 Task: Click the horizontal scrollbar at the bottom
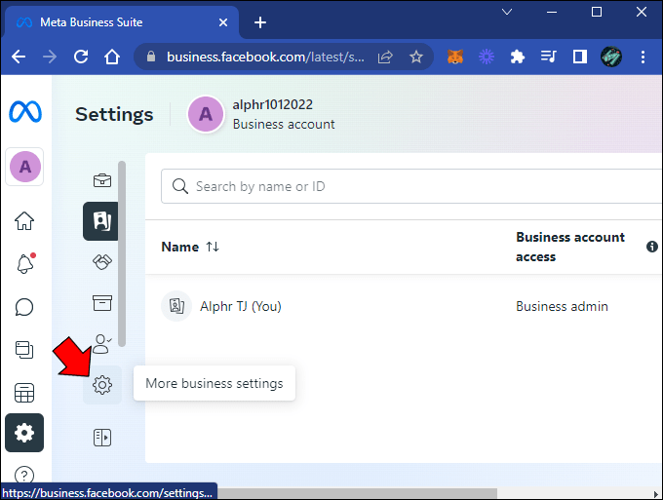coord(357,493)
